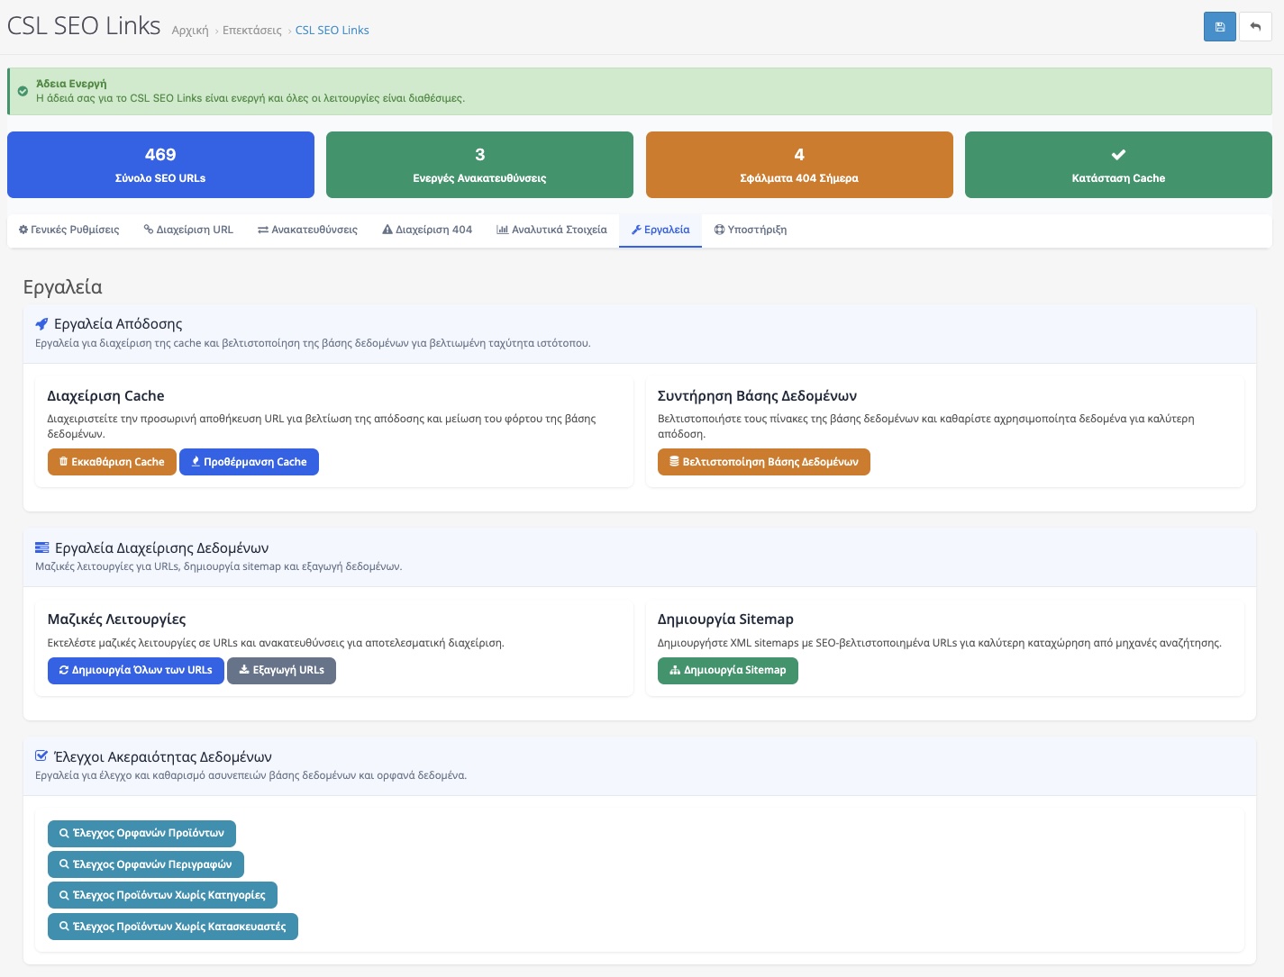This screenshot has height=977, width=1284.
Task: Run Έλεγχος Ορφανών Προϊόντων check
Action: tap(141, 833)
